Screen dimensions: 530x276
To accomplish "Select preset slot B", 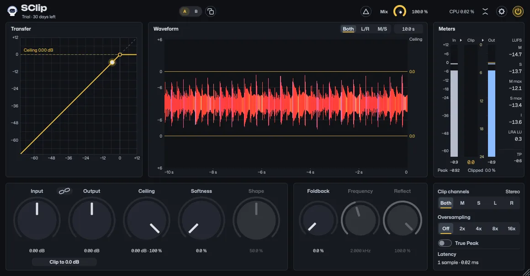I will [196, 11].
